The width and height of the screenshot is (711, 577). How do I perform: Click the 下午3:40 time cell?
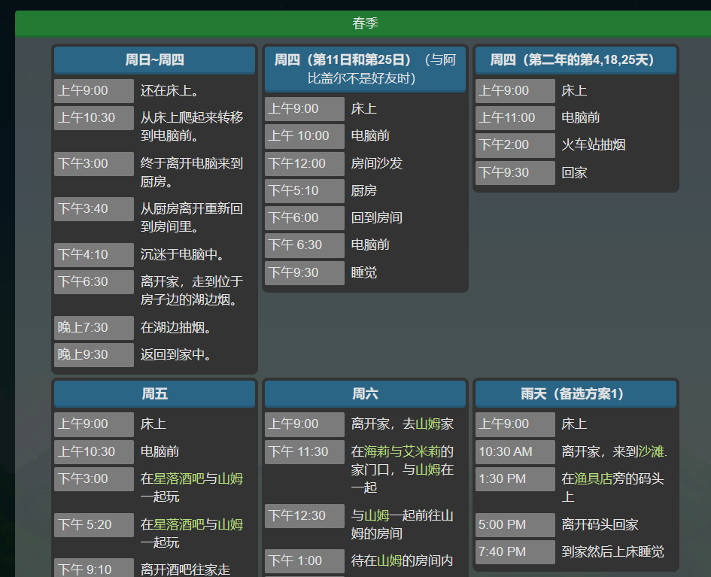(x=94, y=209)
